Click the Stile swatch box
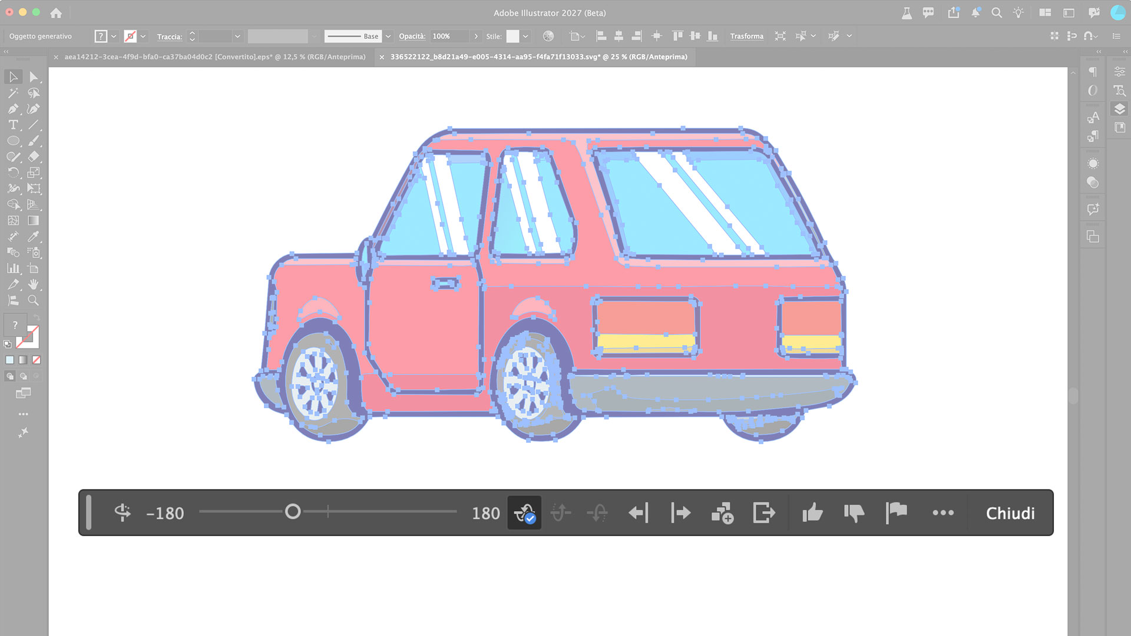The width and height of the screenshot is (1131, 636). (513, 37)
